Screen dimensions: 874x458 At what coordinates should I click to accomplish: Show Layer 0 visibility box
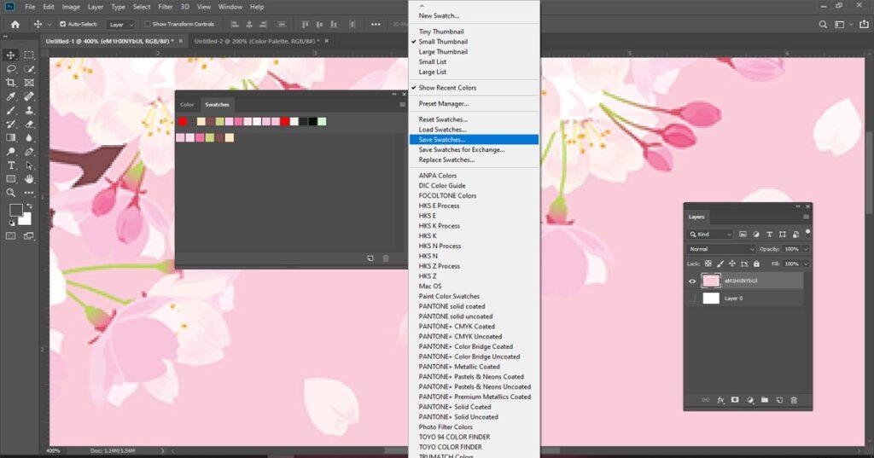click(692, 299)
